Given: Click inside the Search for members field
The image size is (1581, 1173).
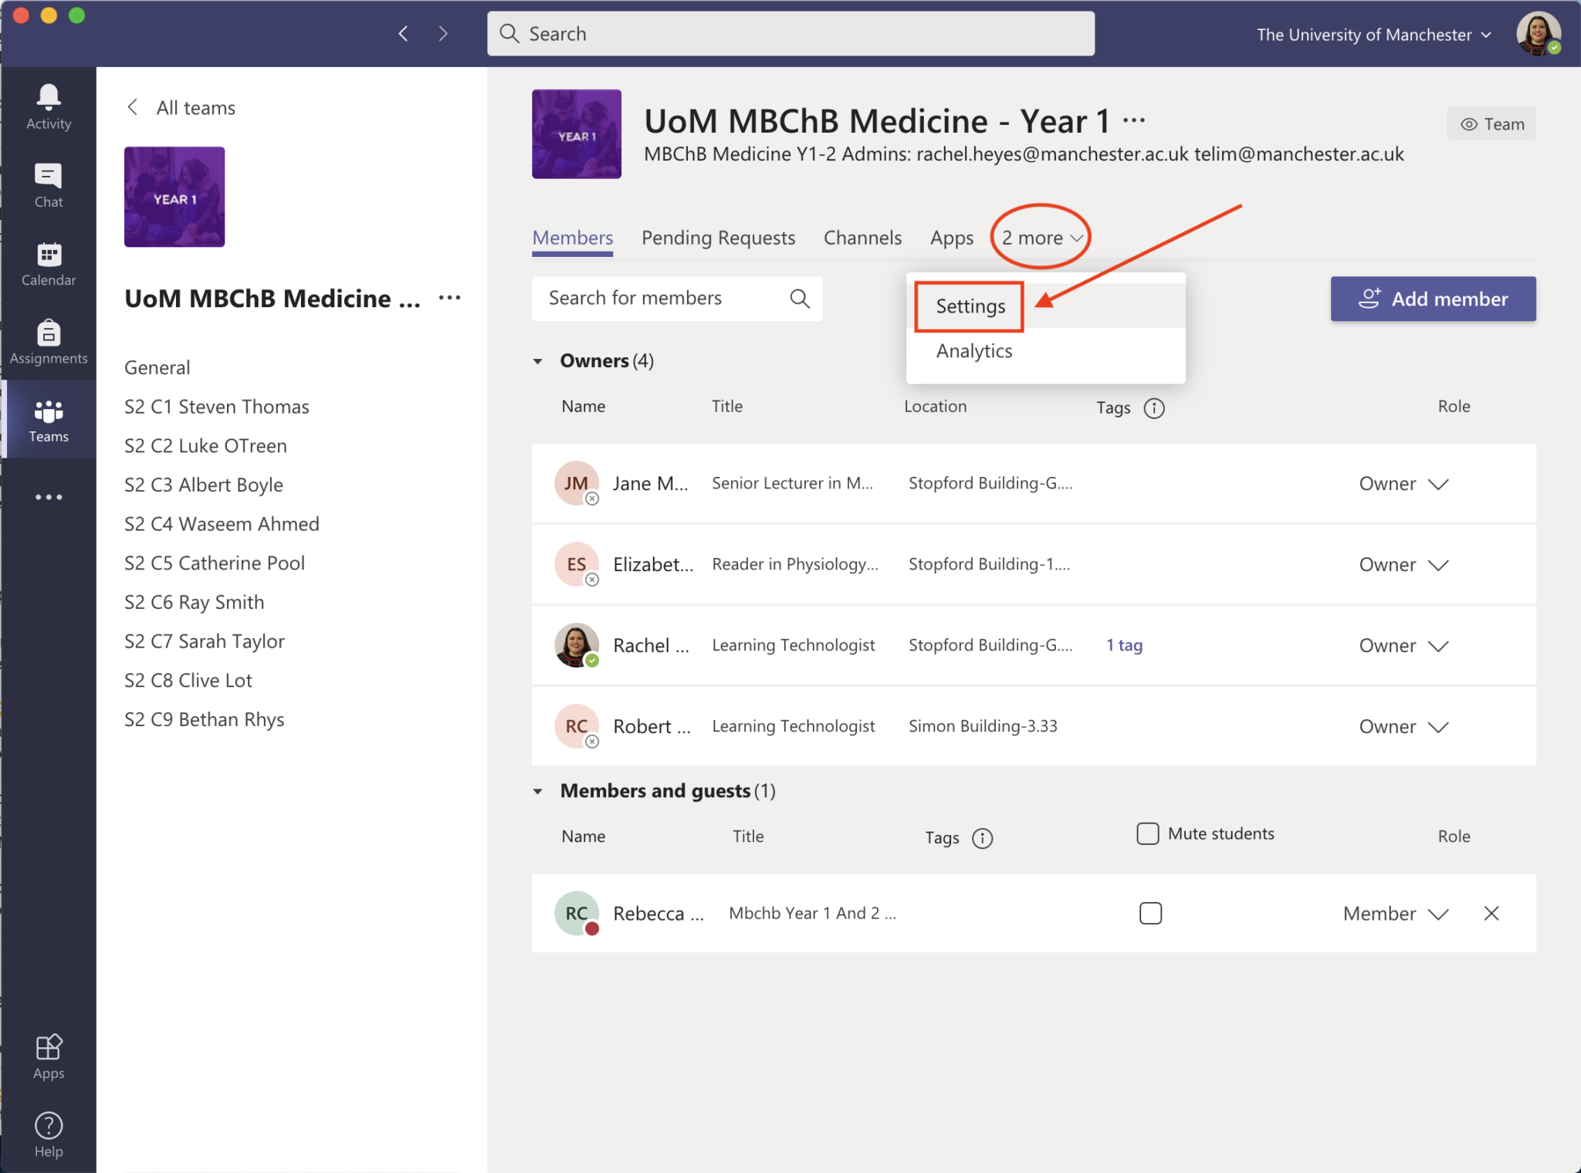Looking at the screenshot, I should 656,298.
